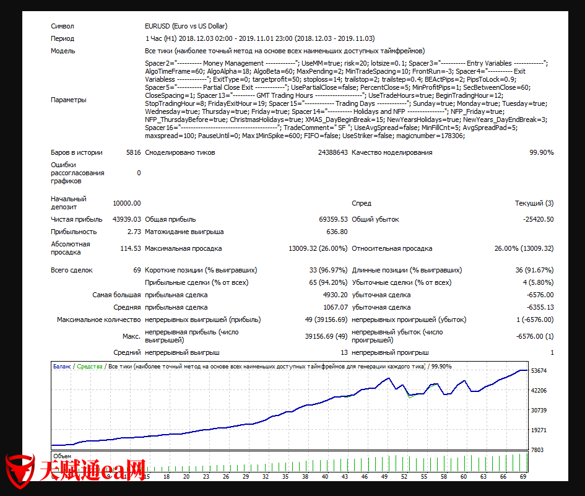Click the Общая прибыль value 69359.53

[333, 219]
